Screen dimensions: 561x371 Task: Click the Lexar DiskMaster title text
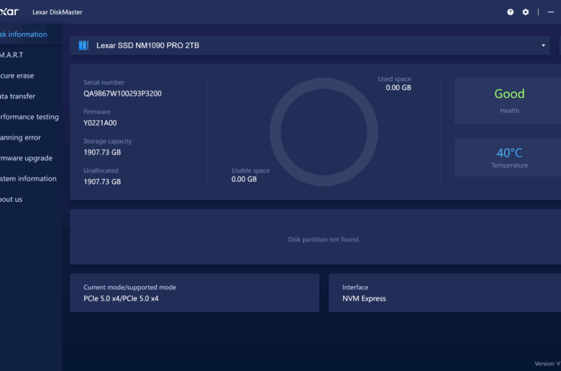tap(58, 12)
